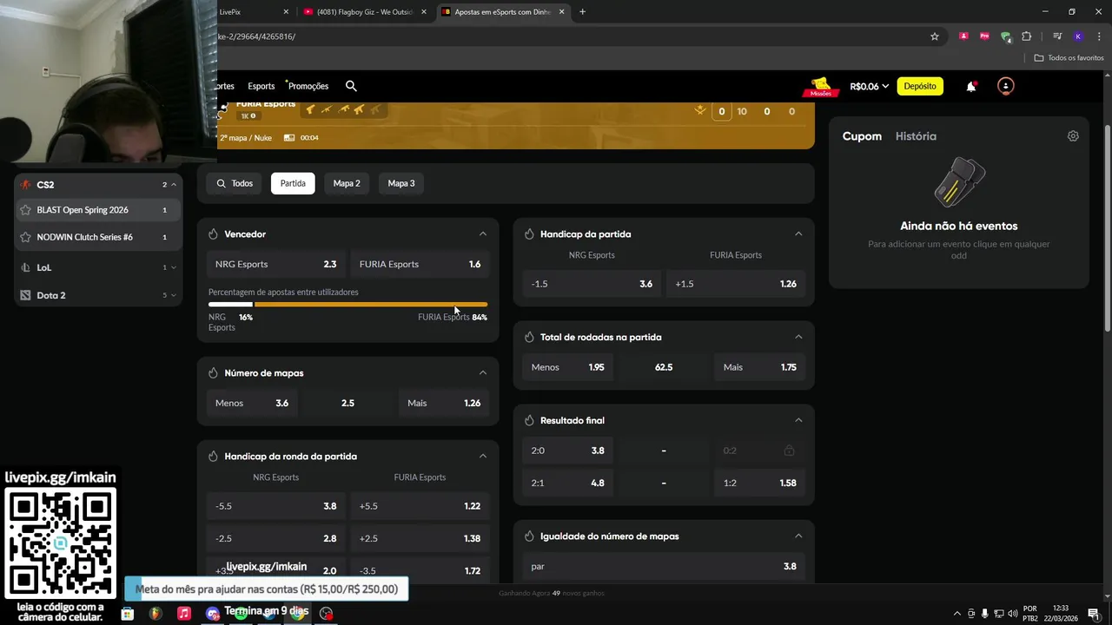Select the Partida filter tab
Image resolution: width=1112 pixels, height=625 pixels.
tap(293, 183)
